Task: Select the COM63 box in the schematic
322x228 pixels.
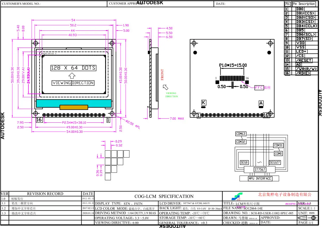Action: coord(241,134)
